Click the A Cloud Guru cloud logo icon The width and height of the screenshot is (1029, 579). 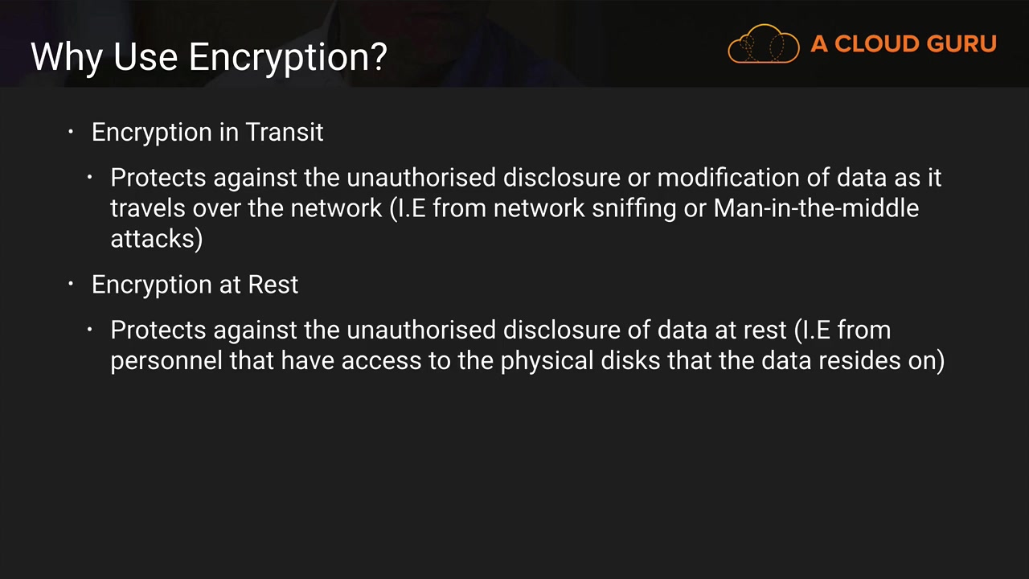(763, 44)
